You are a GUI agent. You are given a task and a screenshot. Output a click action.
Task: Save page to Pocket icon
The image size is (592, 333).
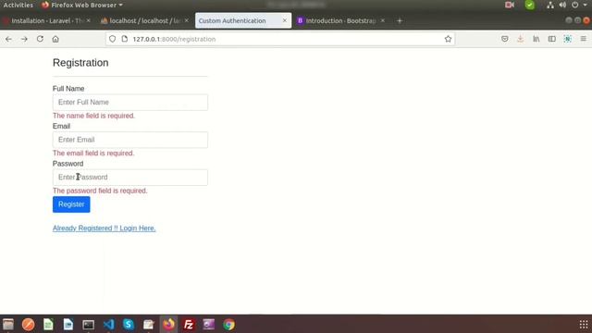click(505, 39)
